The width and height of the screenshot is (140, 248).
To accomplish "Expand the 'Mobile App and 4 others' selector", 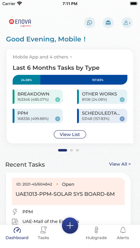I will pyautogui.click(x=42, y=57).
